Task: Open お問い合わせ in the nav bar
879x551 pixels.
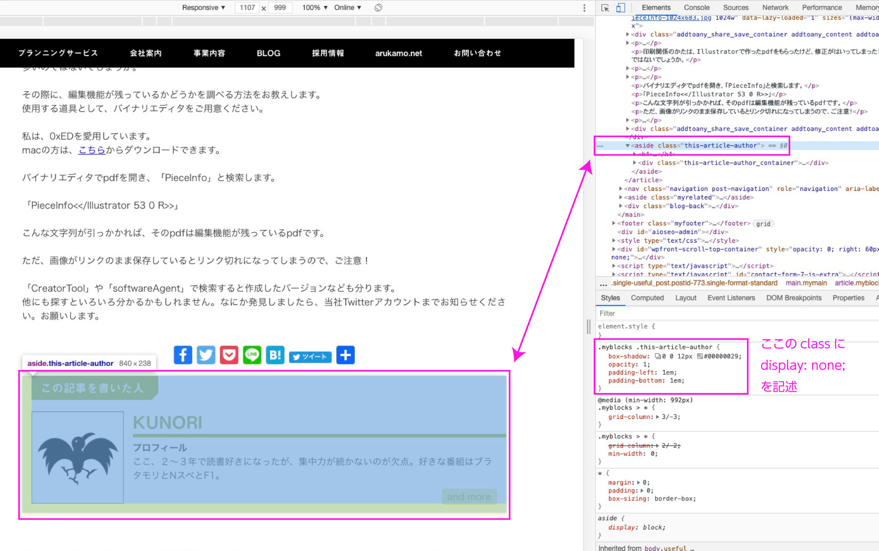Action: click(477, 53)
